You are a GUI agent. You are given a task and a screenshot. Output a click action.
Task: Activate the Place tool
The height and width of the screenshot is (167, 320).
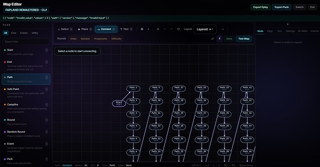click(x=85, y=29)
